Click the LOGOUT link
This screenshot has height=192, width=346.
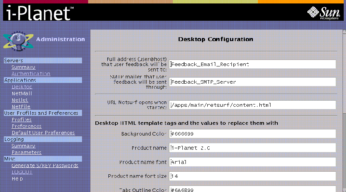coord(22,172)
